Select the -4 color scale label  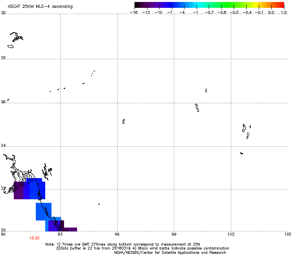coord(182,13)
